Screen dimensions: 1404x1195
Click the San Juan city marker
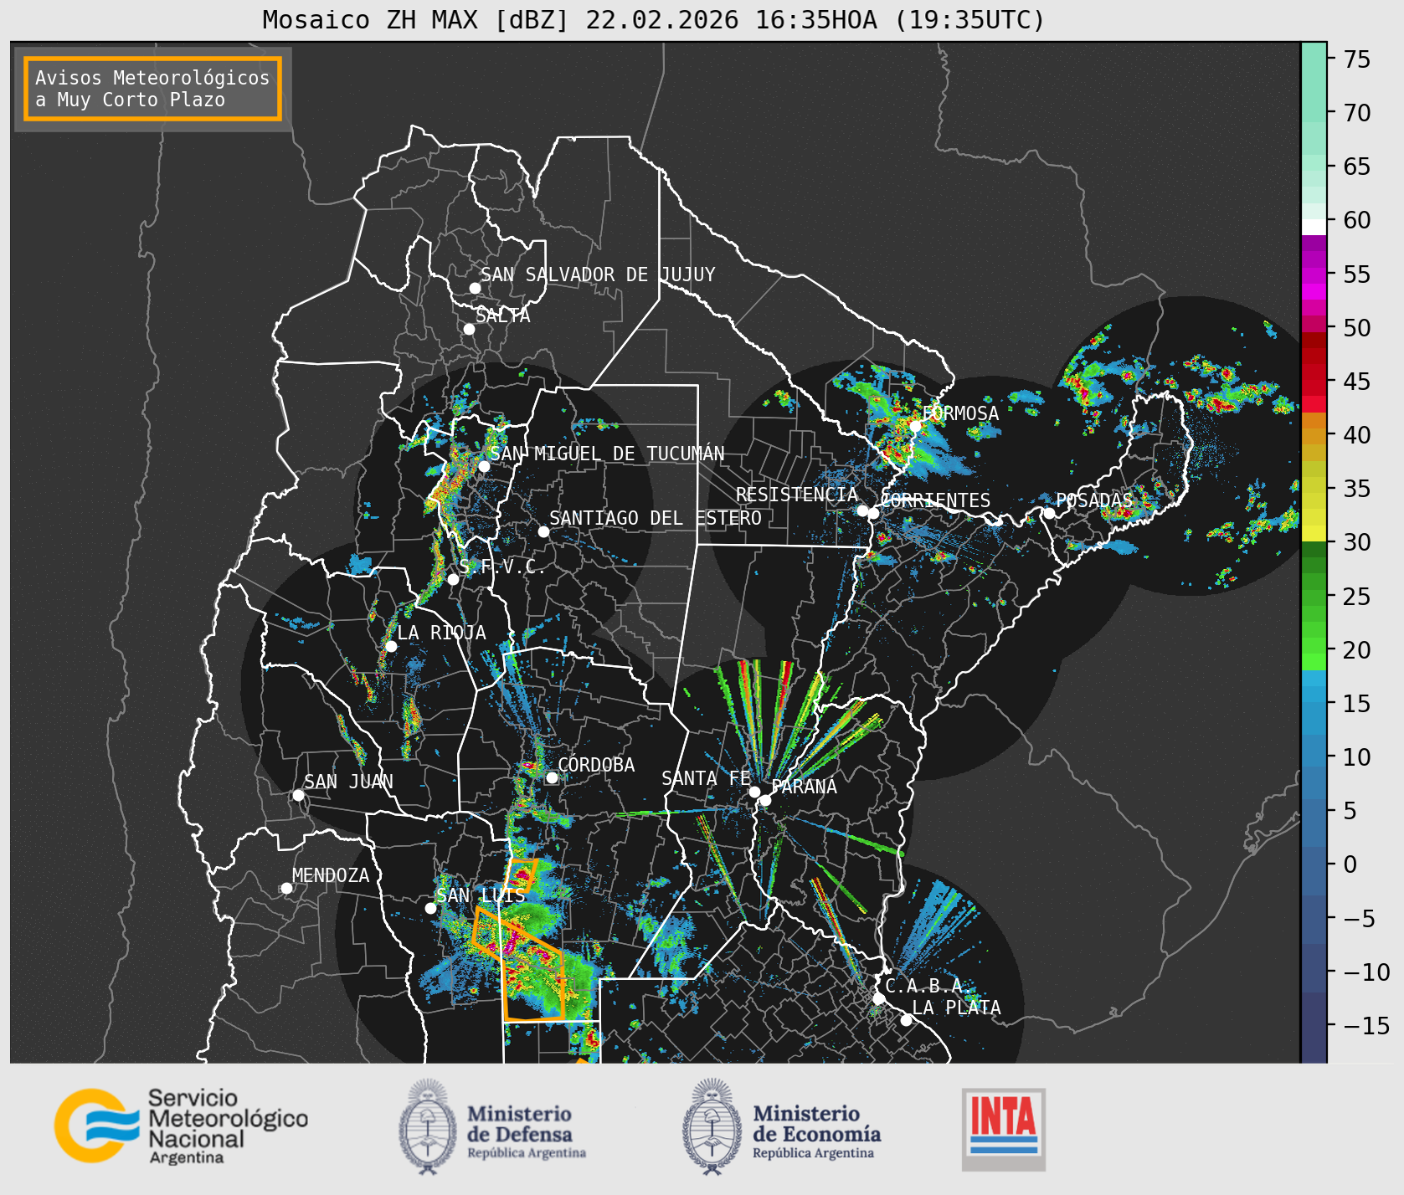coord(298,795)
